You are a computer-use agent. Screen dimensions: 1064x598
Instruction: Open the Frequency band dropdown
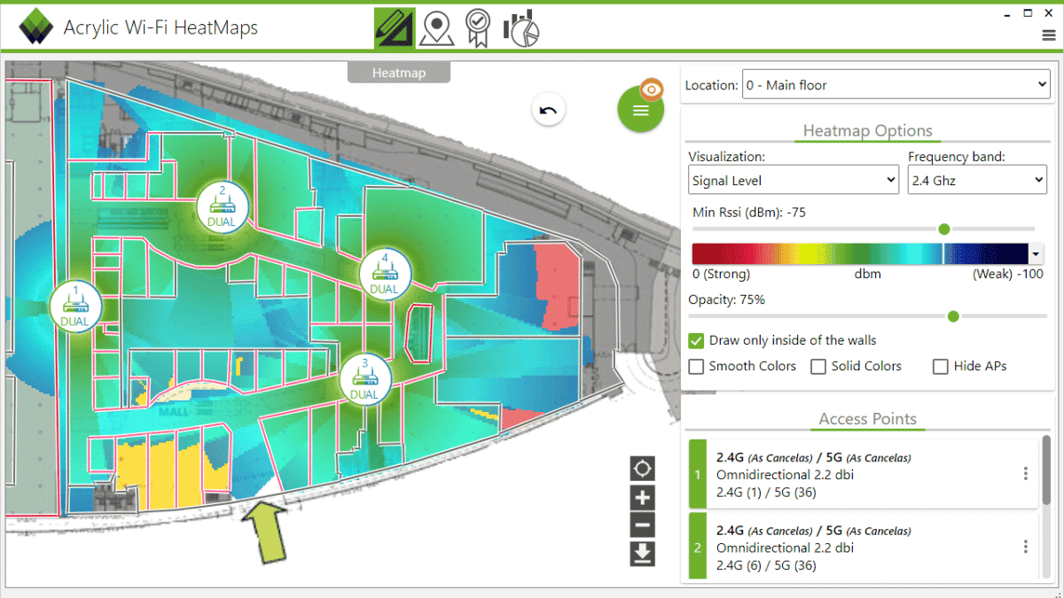click(978, 181)
